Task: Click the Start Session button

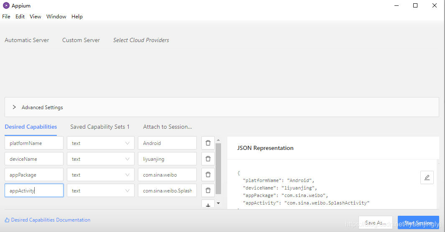Action: [418, 223]
